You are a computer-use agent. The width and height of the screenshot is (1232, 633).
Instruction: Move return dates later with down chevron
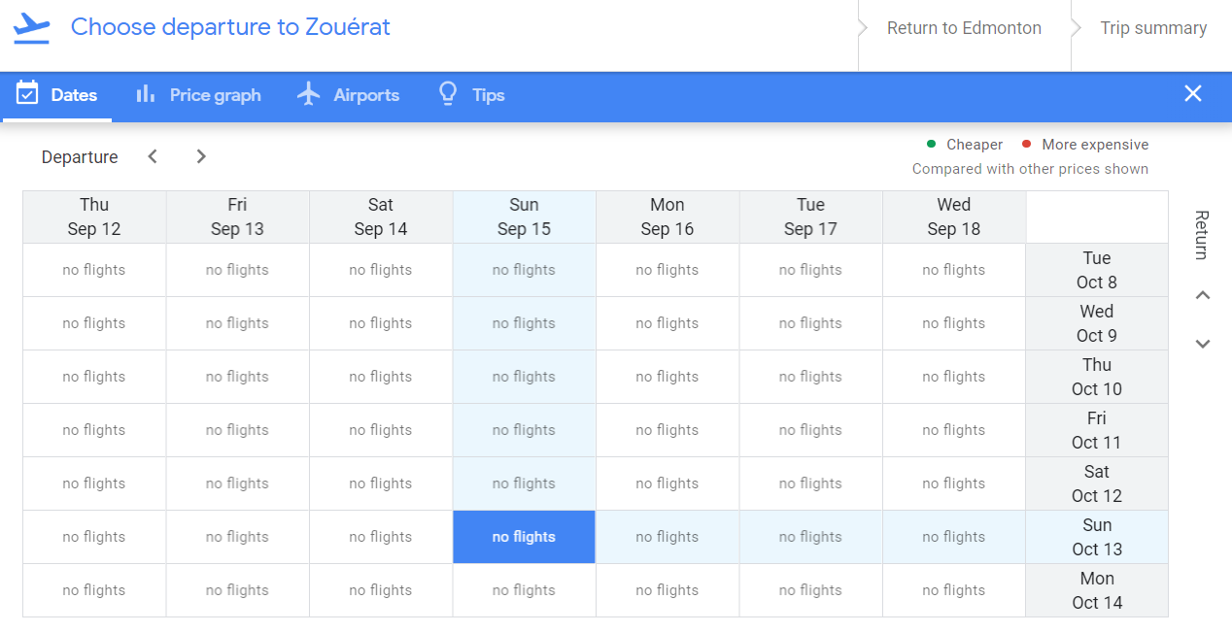pos(1203,344)
